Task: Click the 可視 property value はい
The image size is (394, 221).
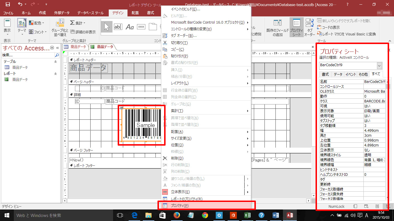Action: click(x=374, y=106)
